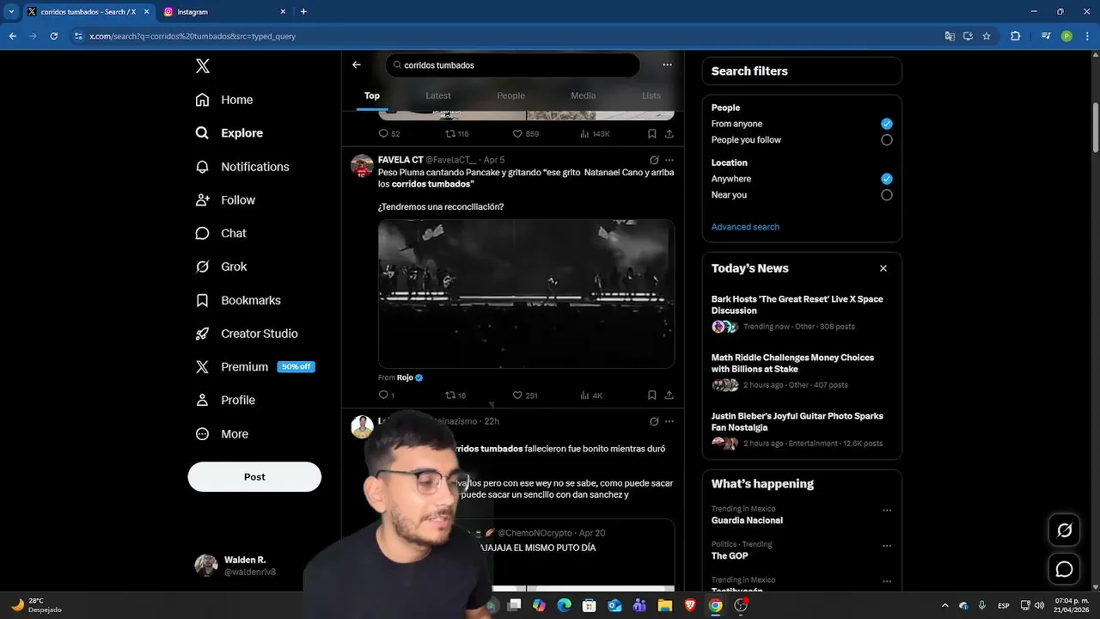Repost FAVELA CT post with 16 reposts
The width and height of the screenshot is (1100, 619).
point(455,395)
